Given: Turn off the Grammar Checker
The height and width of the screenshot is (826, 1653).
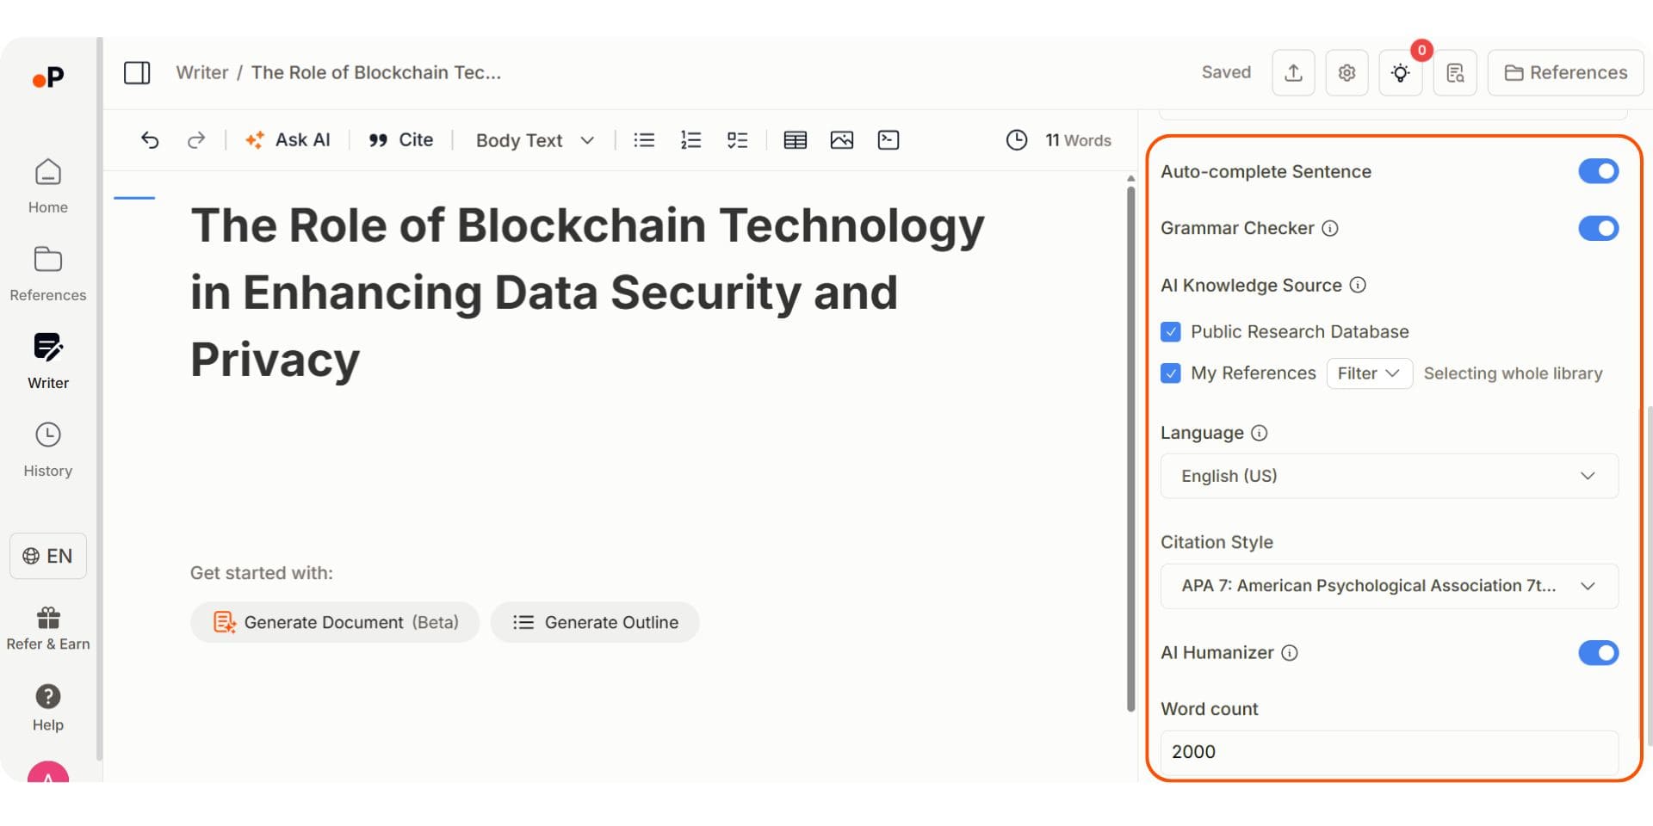Looking at the screenshot, I should click(x=1599, y=228).
